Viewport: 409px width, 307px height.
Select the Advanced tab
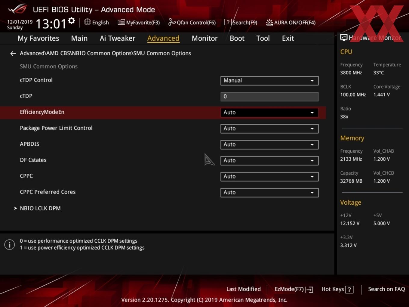tap(163, 38)
